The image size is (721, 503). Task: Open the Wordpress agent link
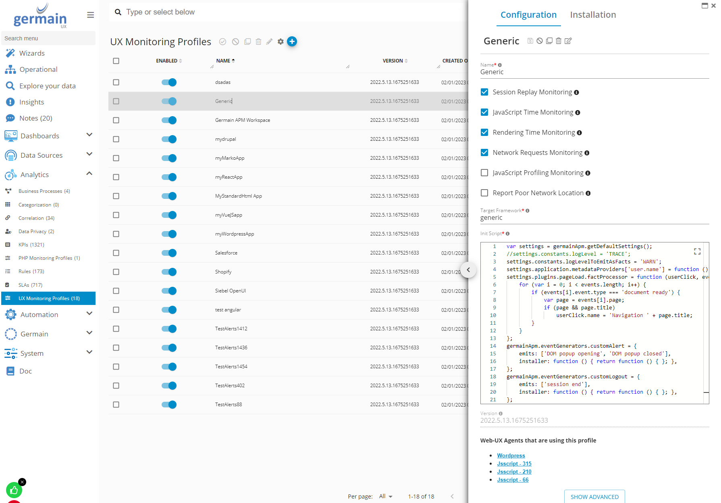coord(511,455)
